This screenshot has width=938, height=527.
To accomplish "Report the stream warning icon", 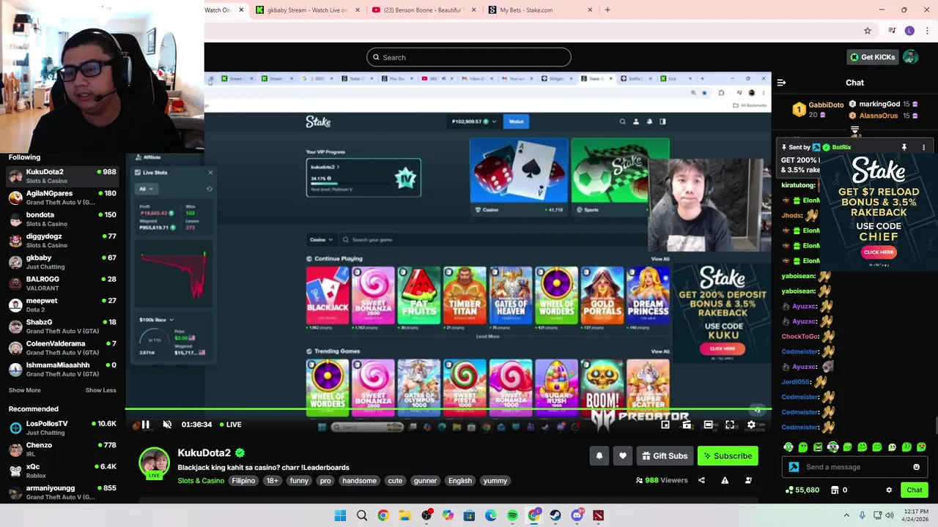I will [x=725, y=480].
